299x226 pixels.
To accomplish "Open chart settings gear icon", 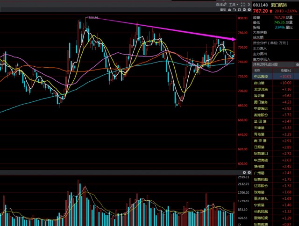I will [x=249, y=10].
